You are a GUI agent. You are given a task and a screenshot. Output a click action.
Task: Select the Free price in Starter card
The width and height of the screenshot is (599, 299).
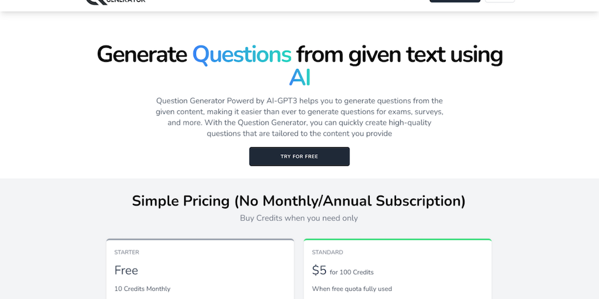point(126,270)
